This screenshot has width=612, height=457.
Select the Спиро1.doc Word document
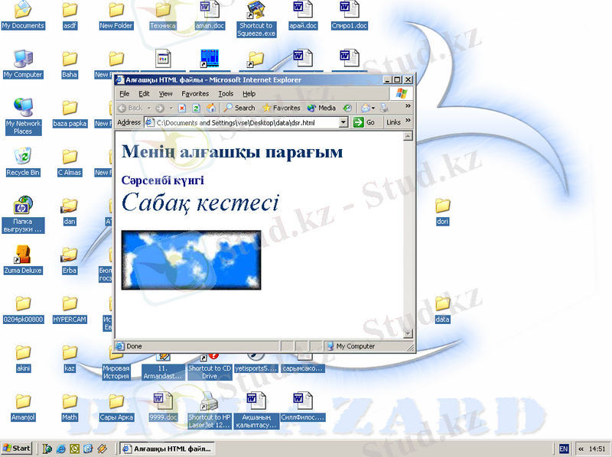350,16
